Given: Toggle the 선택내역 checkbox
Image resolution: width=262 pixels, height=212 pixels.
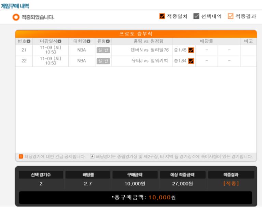Looking at the screenshot, I should [196, 16].
